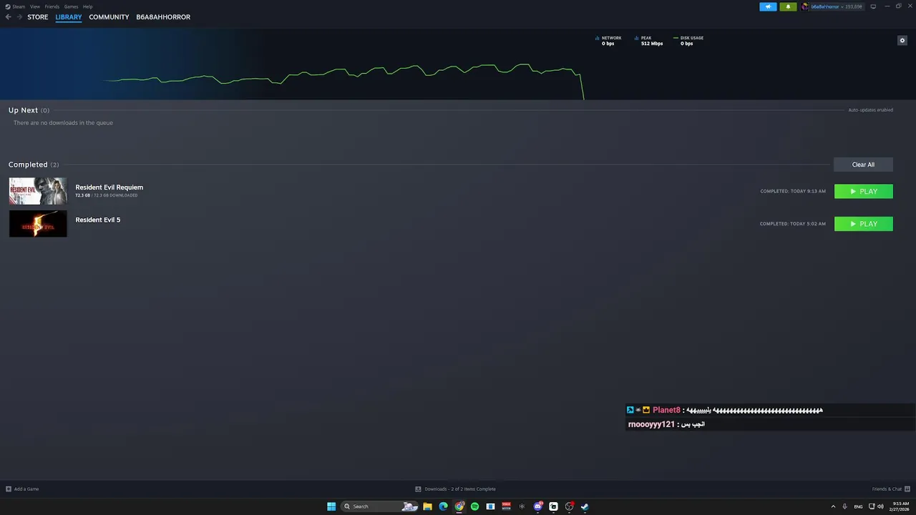Click the microphone icon in the system tray
This screenshot has height=515, width=916.
[845, 506]
